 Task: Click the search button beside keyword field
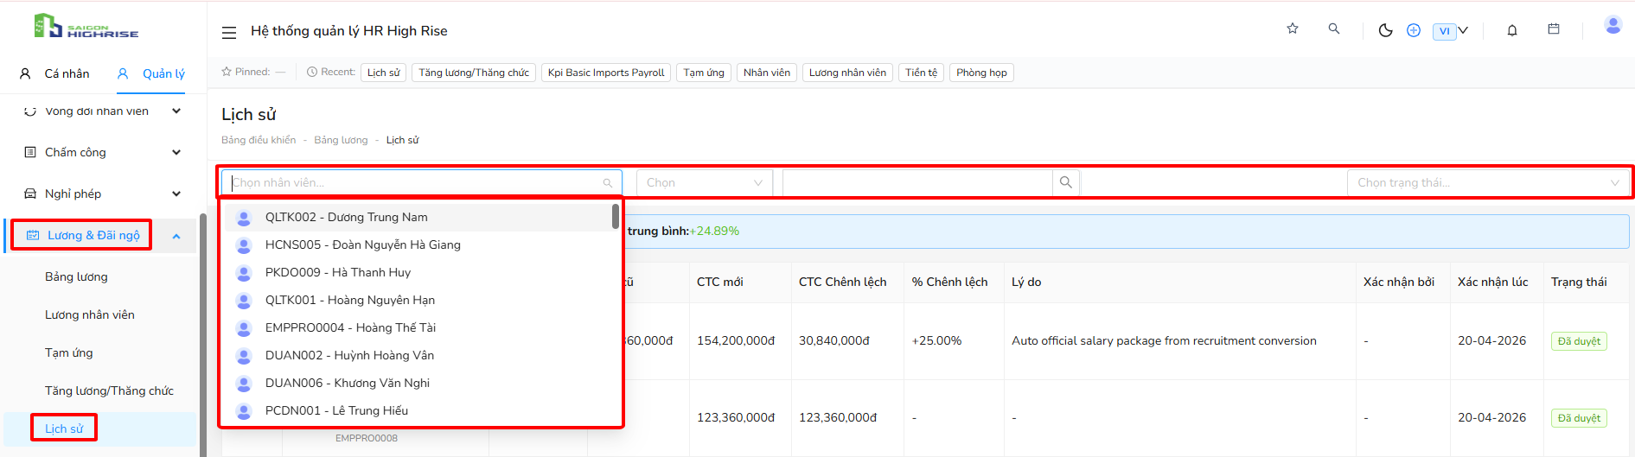coord(1066,182)
